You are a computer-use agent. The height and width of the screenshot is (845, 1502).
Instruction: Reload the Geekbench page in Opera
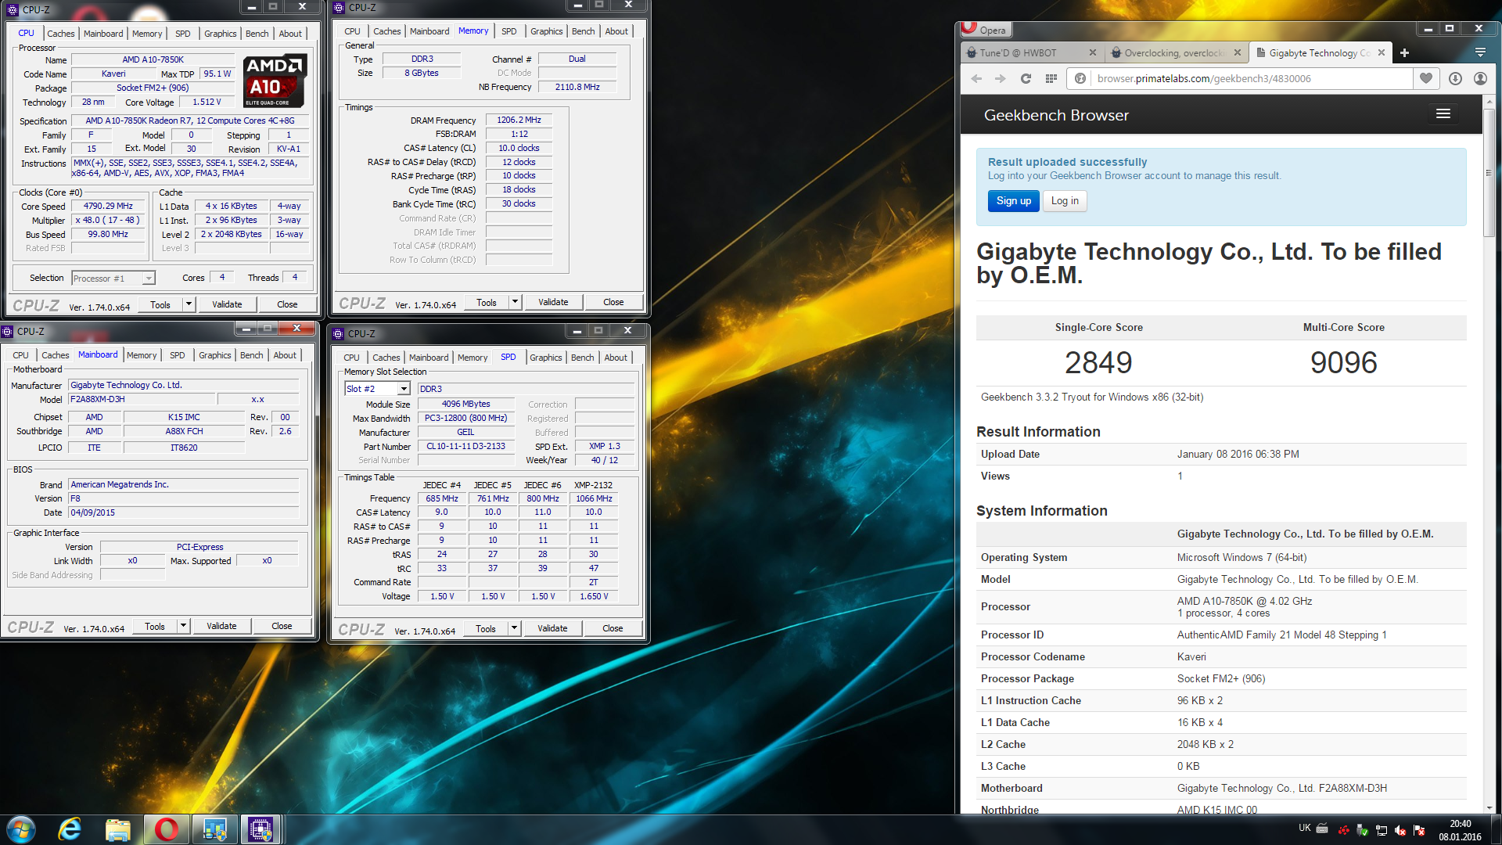coord(1026,78)
